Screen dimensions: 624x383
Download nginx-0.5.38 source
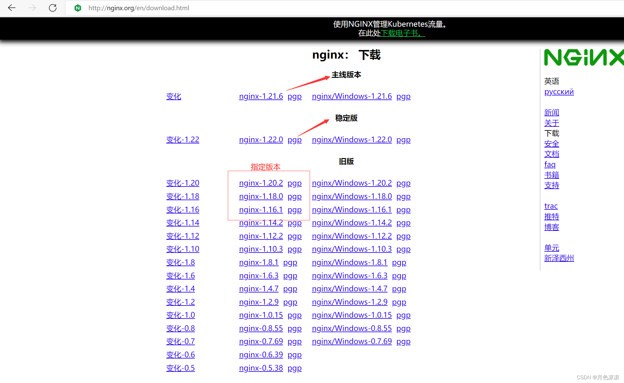[261, 368]
